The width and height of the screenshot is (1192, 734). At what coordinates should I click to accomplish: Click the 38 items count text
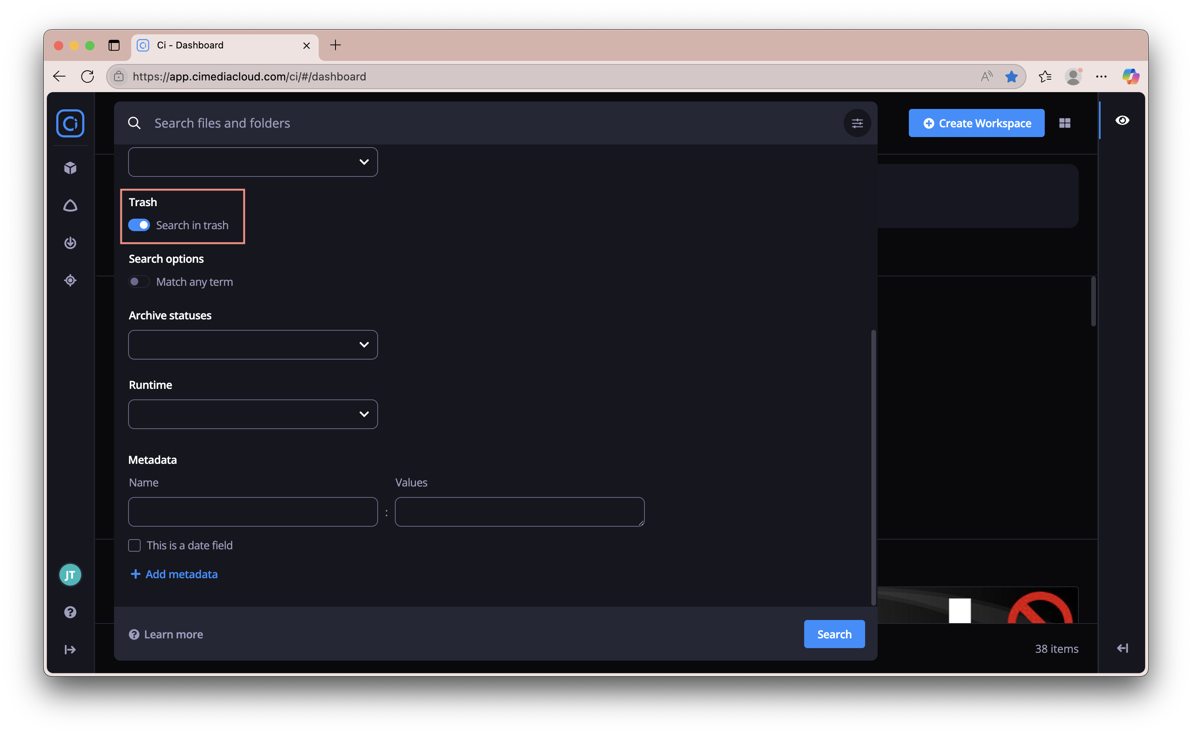pyautogui.click(x=1056, y=648)
